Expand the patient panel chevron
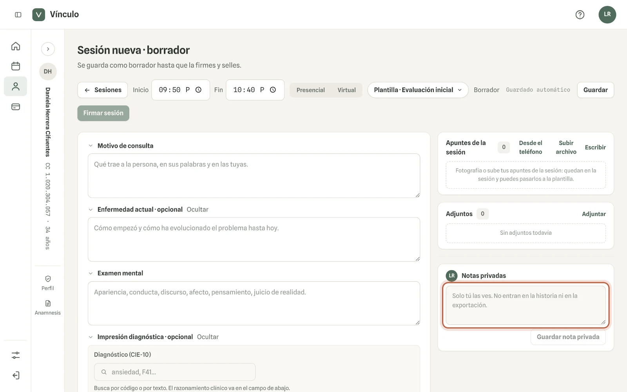The width and height of the screenshot is (627, 392). [x=48, y=49]
